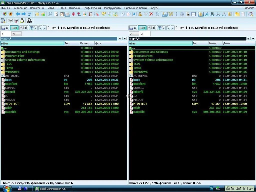Click the orange warning shield icon

(x=10, y=14)
